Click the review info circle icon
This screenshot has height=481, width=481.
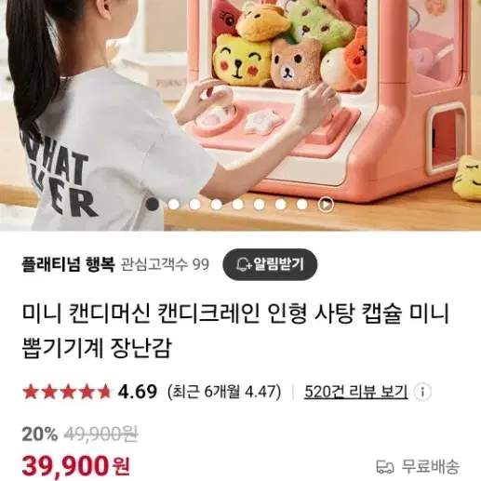(422, 392)
